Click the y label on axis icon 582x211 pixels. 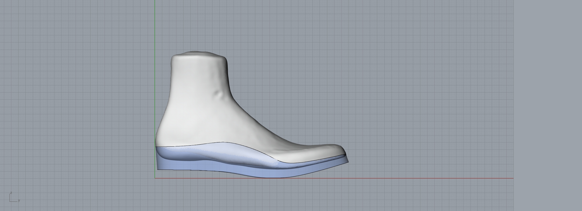click(x=19, y=200)
